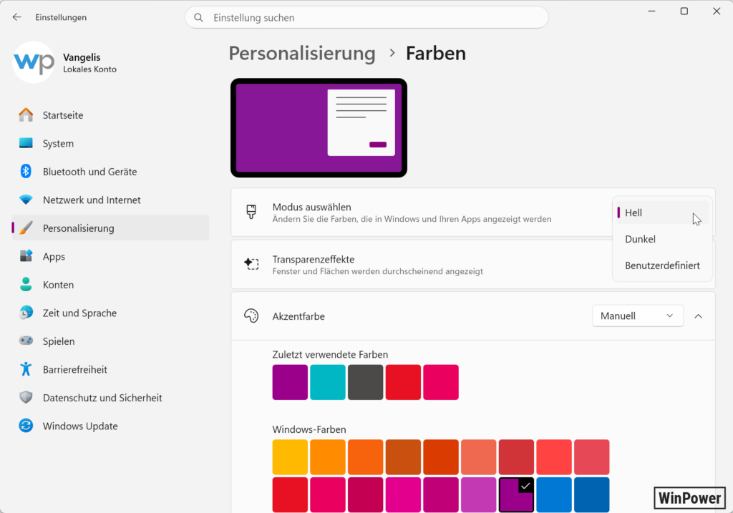Click the Akzentfarbe label
Screen dimensions: 733x513
click(298, 316)
